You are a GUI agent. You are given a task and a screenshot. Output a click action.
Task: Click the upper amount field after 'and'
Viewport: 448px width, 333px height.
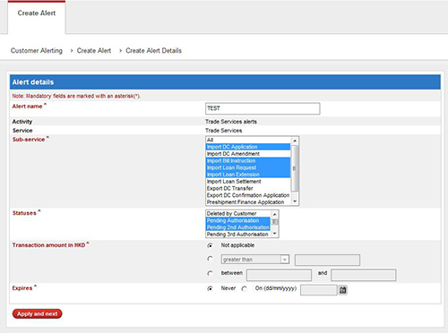[363, 275]
